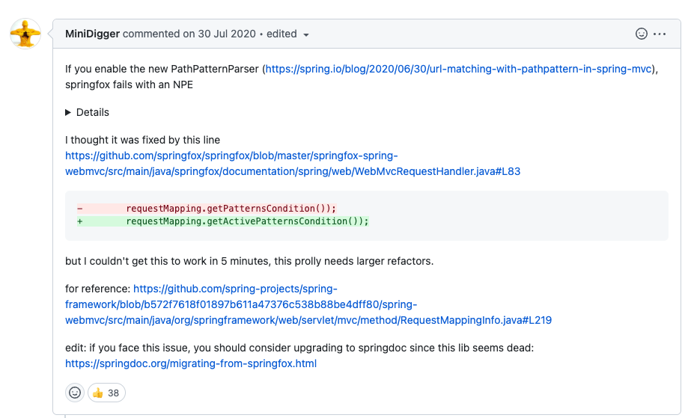Expand the Details disclosure triangle
Viewport: 688px width, 418px height.
point(69,112)
